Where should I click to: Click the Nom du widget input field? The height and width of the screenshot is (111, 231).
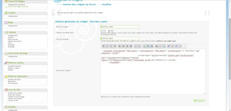(120, 27)
